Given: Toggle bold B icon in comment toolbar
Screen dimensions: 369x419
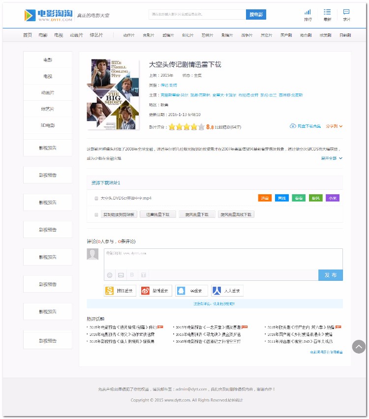Looking at the screenshot, I should click(132, 275).
